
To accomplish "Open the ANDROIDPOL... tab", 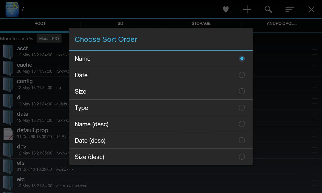I will [282, 24].
